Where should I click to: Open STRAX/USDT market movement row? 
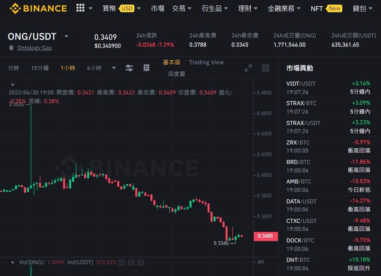[328, 127]
